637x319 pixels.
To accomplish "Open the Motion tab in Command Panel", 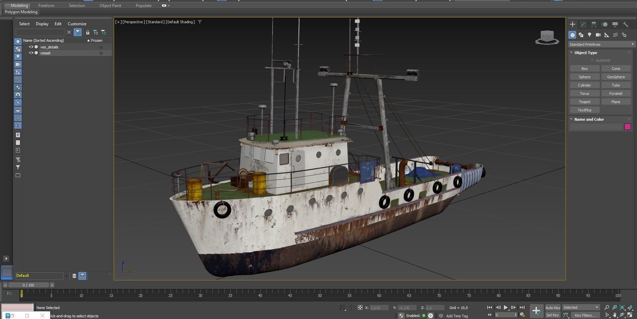I will point(604,25).
